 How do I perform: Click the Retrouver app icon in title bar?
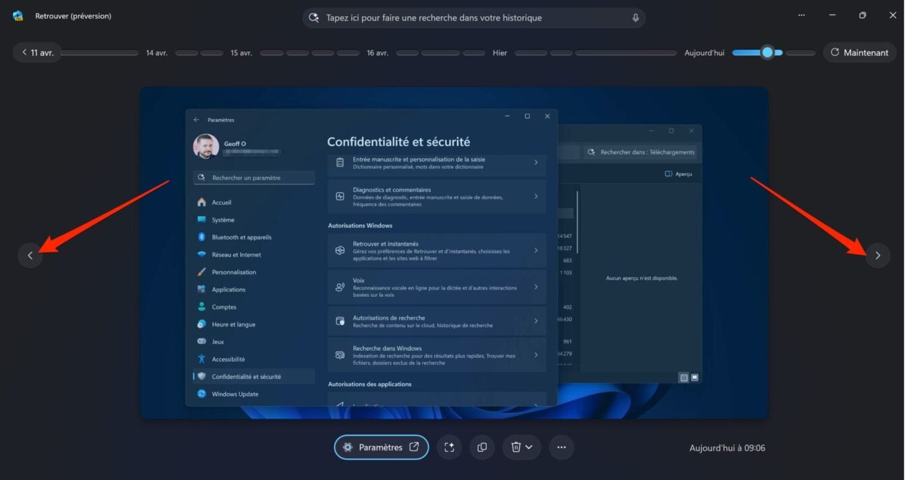tap(18, 15)
